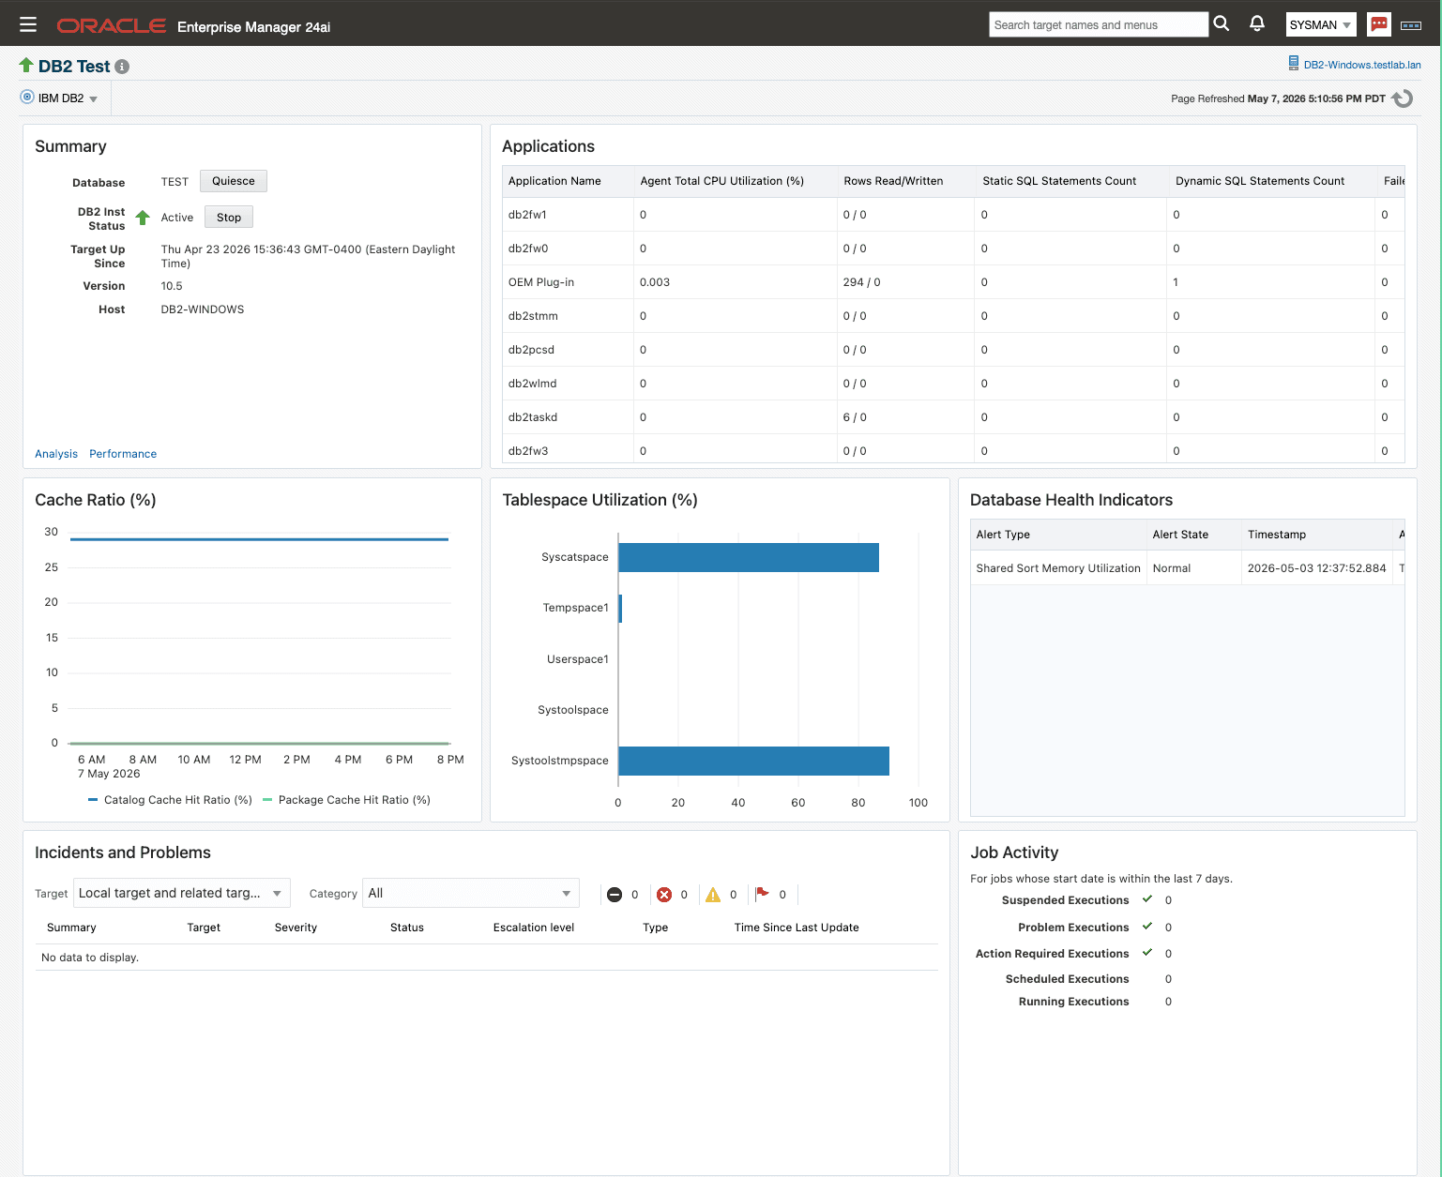
Task: Open the notifications bell
Action: pyautogui.click(x=1257, y=23)
